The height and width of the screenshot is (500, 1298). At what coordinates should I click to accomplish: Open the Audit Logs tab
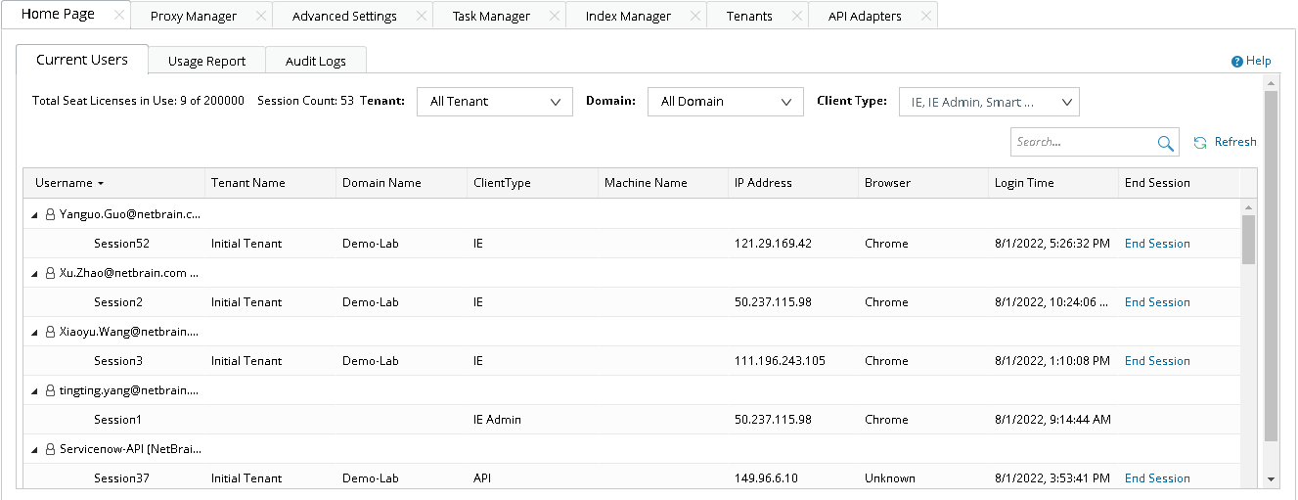(x=315, y=61)
